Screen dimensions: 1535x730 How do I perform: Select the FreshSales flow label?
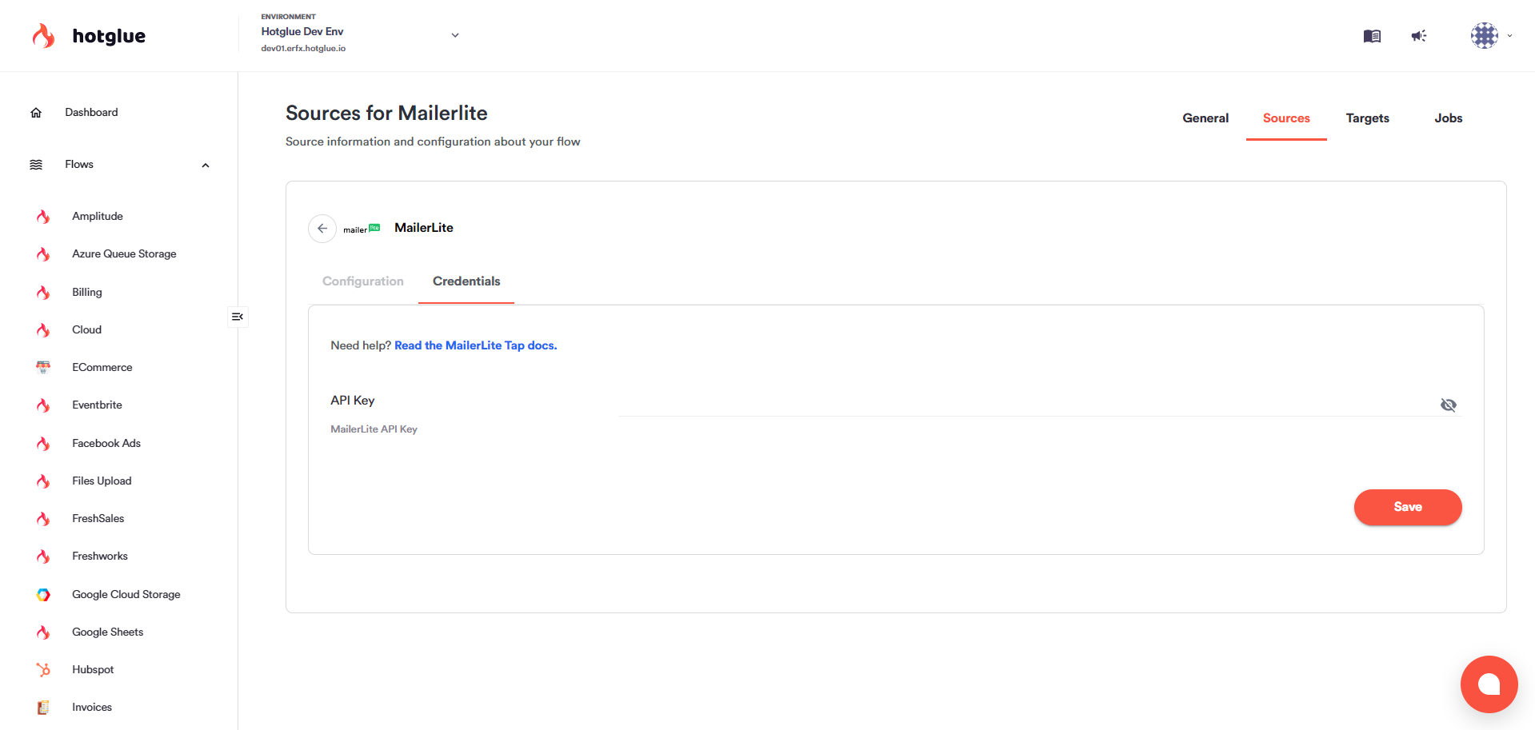[98, 519]
